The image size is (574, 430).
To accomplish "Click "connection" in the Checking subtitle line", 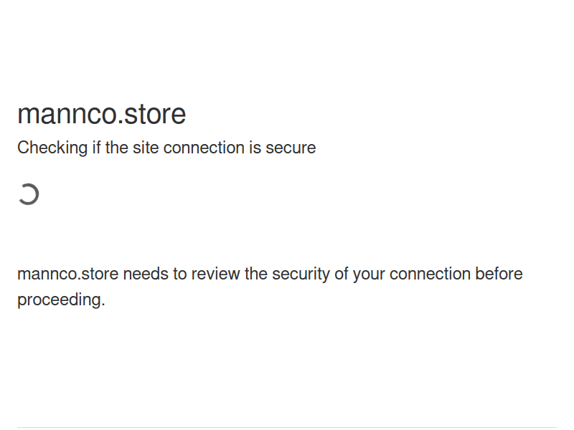I will tap(204, 148).
